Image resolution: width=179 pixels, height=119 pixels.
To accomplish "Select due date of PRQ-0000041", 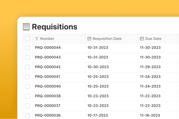I will click(x=150, y=76).
